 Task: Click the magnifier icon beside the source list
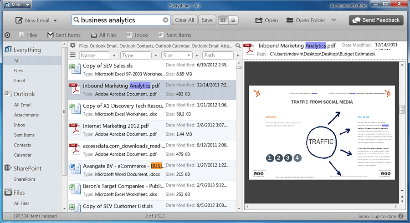coord(238,46)
